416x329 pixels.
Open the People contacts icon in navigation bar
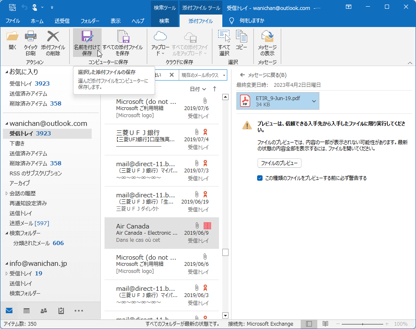pos(44,311)
